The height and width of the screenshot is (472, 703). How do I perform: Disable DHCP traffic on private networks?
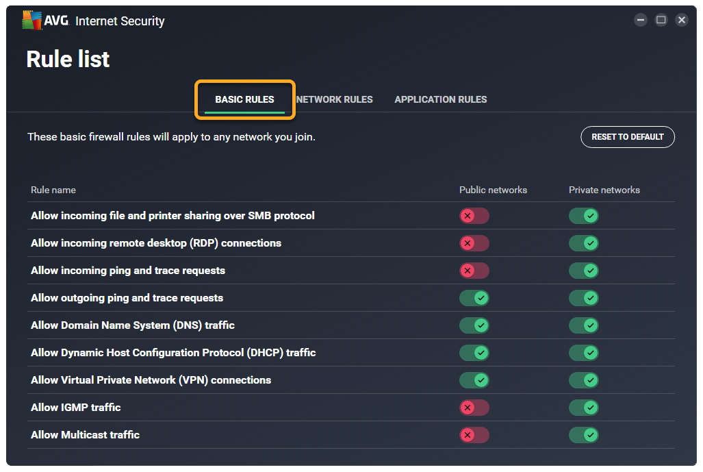584,353
